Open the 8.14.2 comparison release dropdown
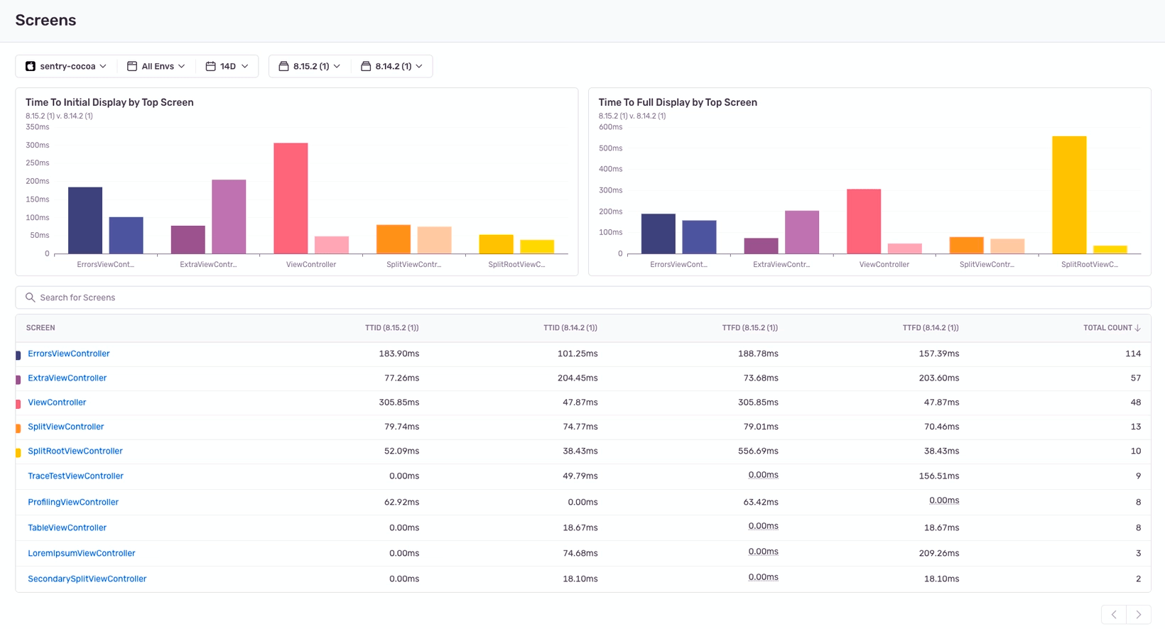1165x629 pixels. pos(392,66)
